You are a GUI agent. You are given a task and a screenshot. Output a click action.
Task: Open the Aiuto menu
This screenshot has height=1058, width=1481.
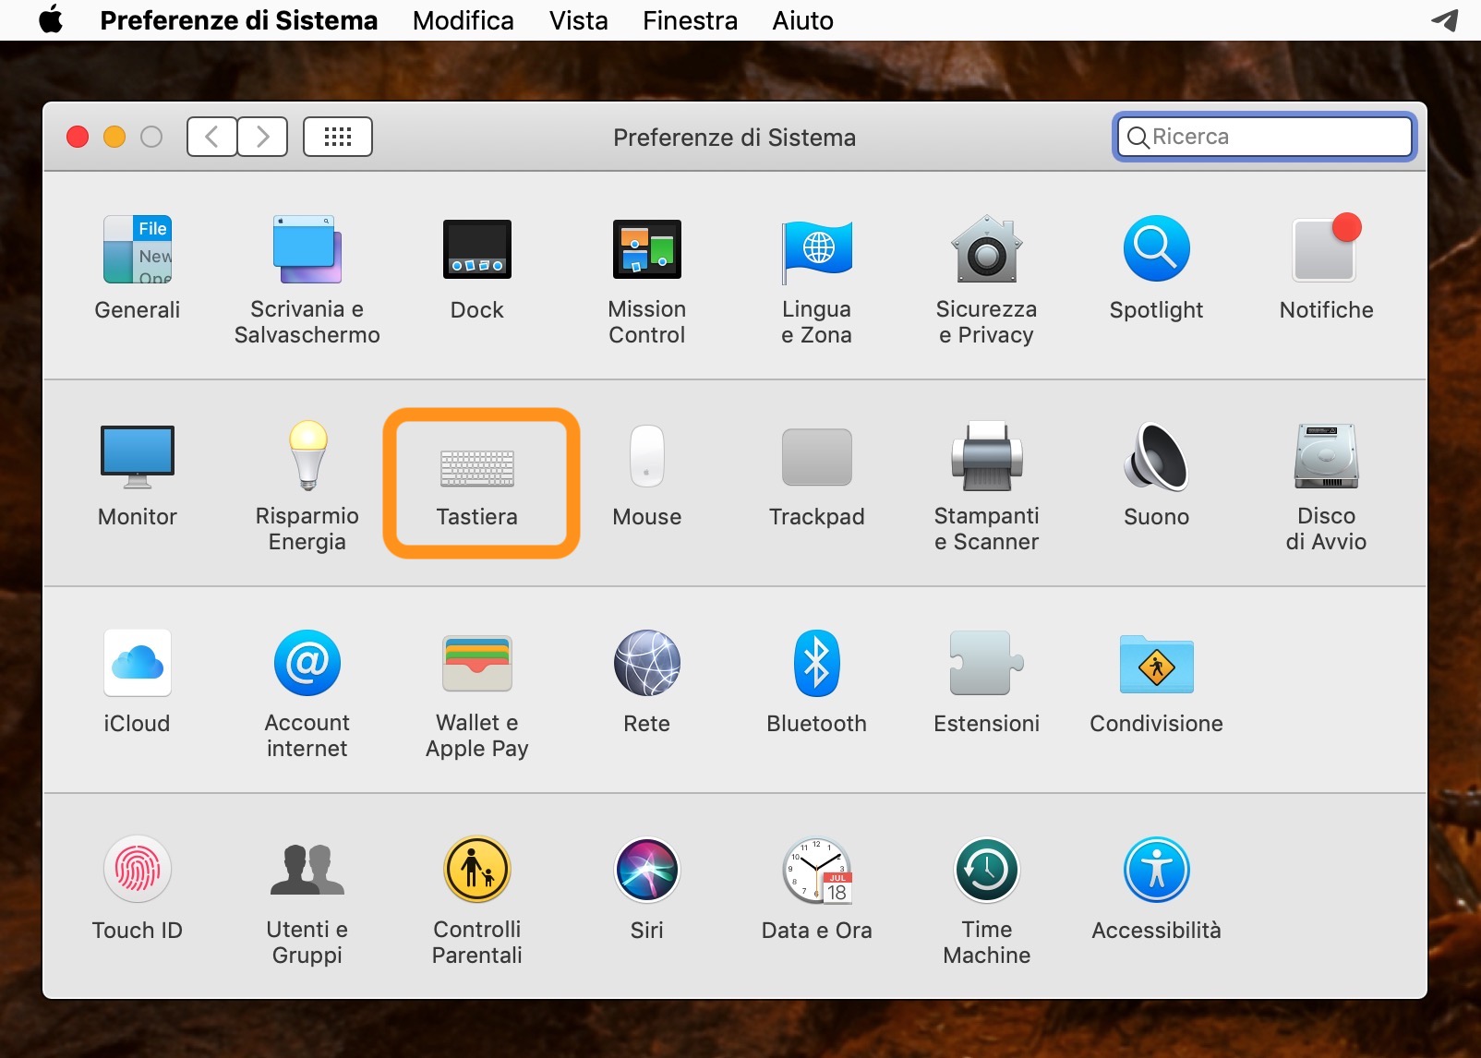point(803,20)
